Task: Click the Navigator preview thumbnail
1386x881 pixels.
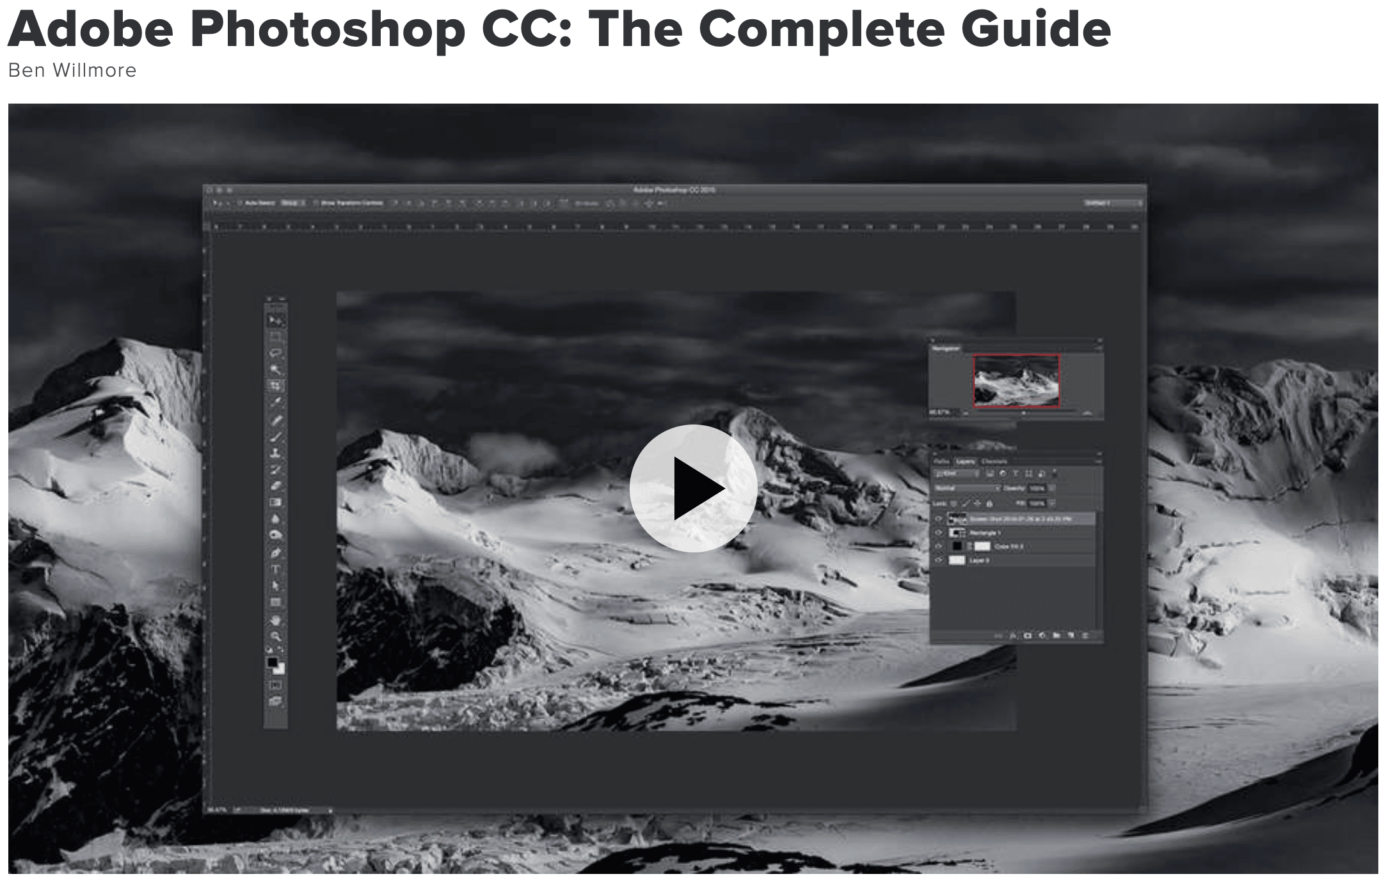Action: tap(1016, 380)
